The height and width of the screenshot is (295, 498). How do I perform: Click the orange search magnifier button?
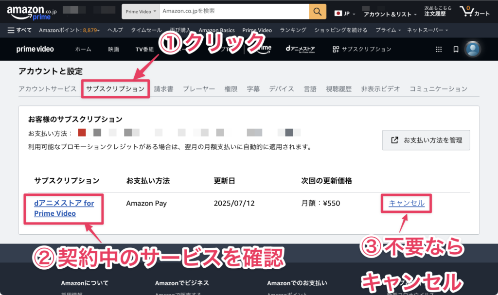pos(317,12)
